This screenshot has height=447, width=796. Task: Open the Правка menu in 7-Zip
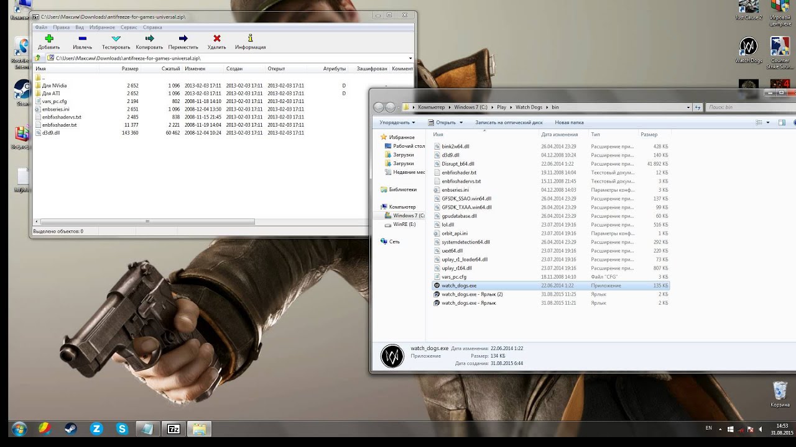click(x=61, y=27)
